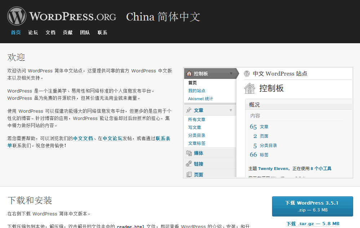Screen dimensions: 360x228
Task: Click the China 简体中文 header title
Action: (163, 17)
